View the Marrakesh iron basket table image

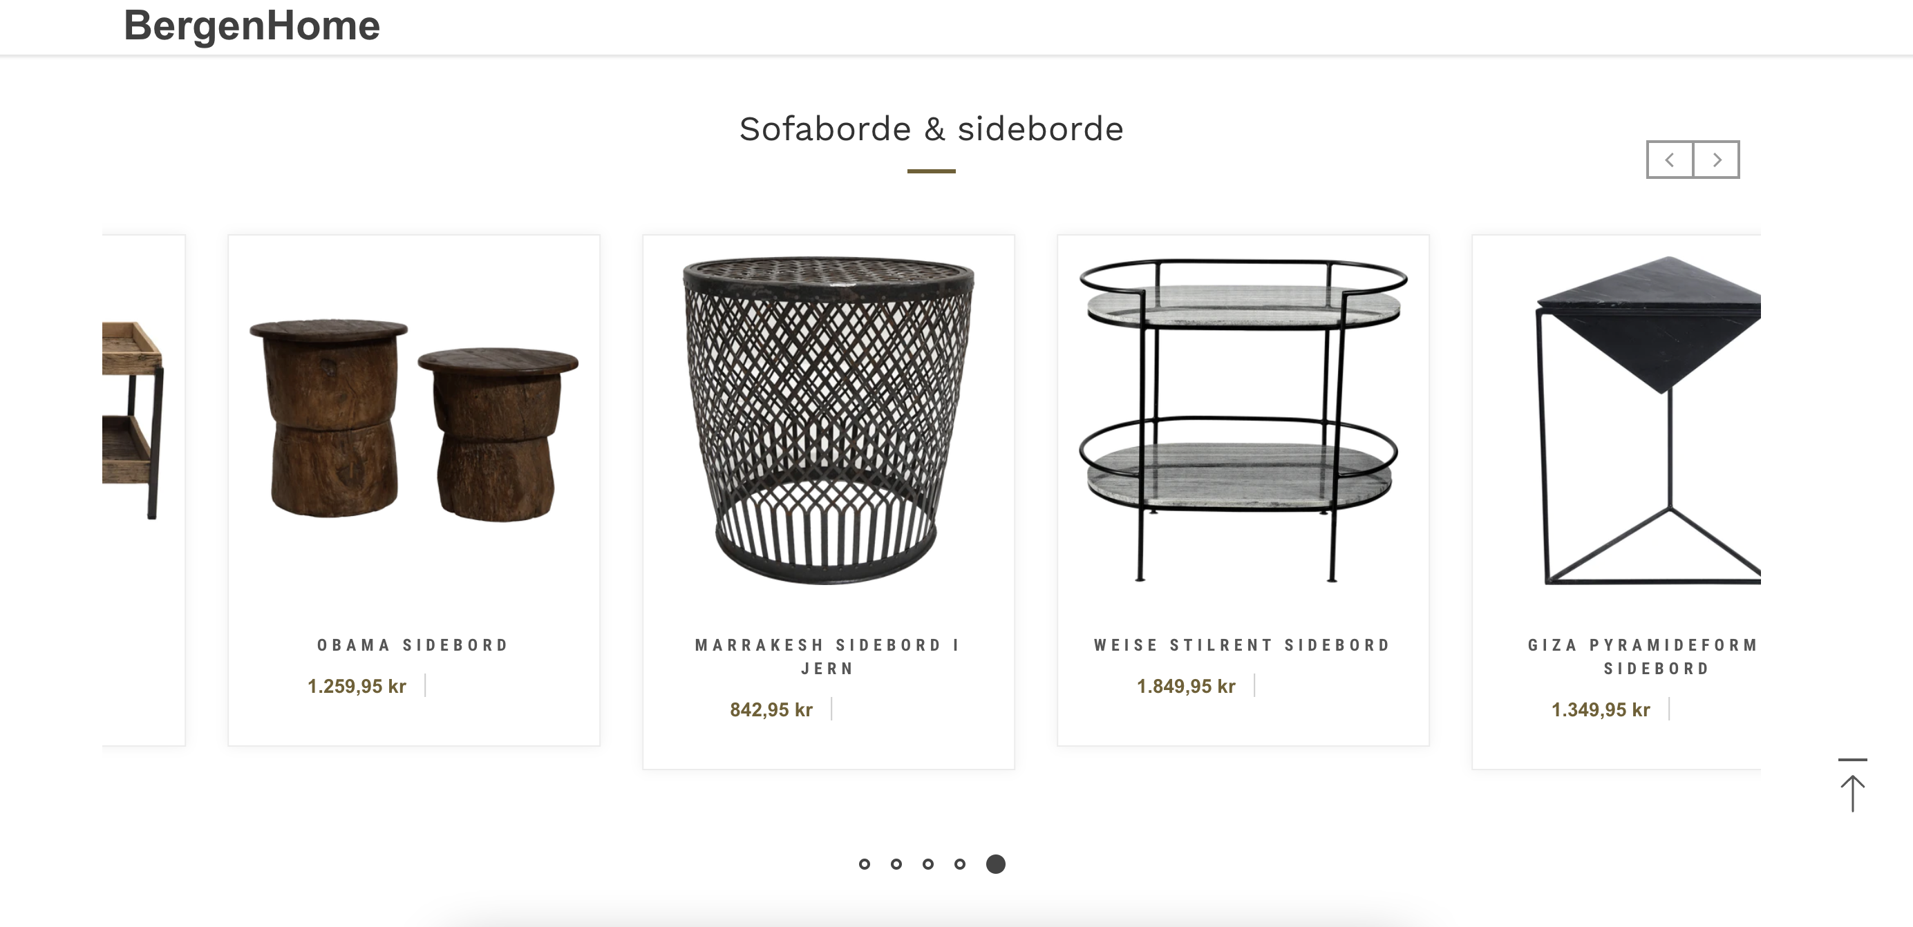(x=828, y=419)
